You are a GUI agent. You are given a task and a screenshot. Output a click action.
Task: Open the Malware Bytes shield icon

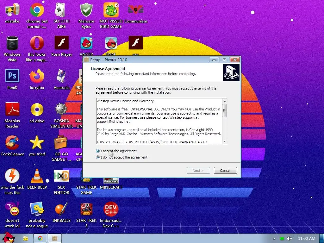click(86, 16)
